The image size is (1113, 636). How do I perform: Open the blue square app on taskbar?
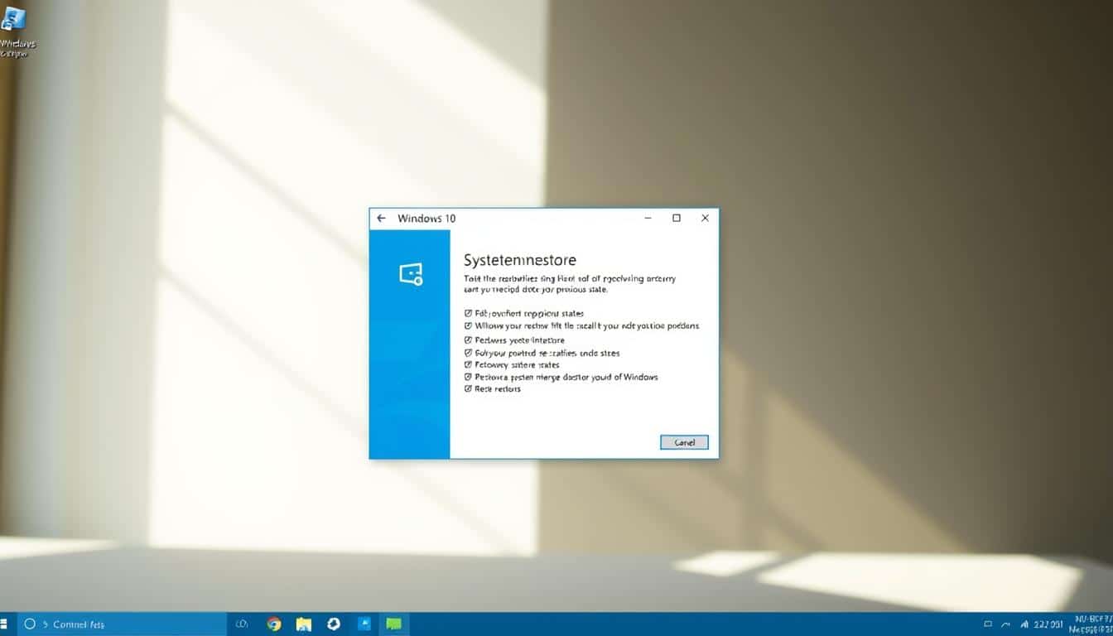tap(364, 624)
